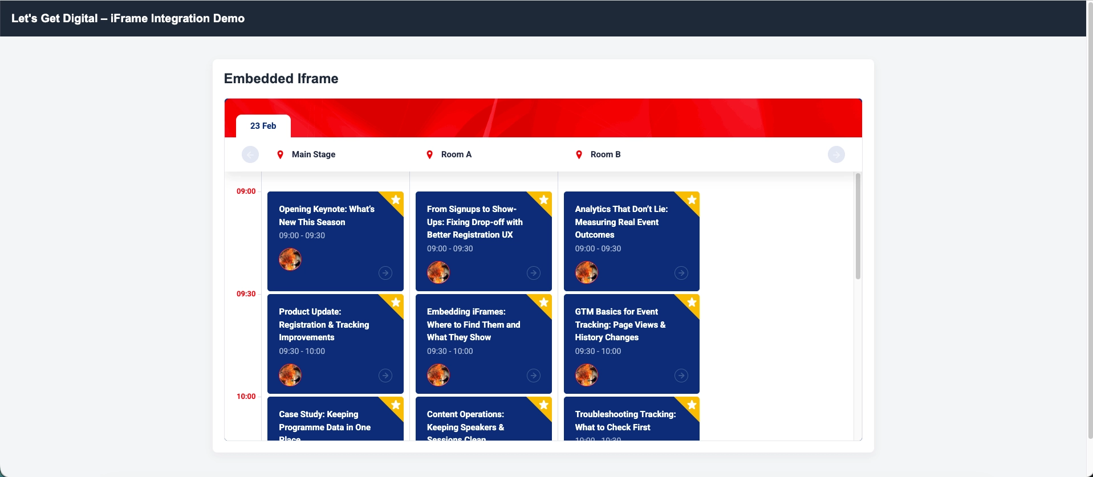Click the Room B column header
1093x477 pixels.
(605, 154)
